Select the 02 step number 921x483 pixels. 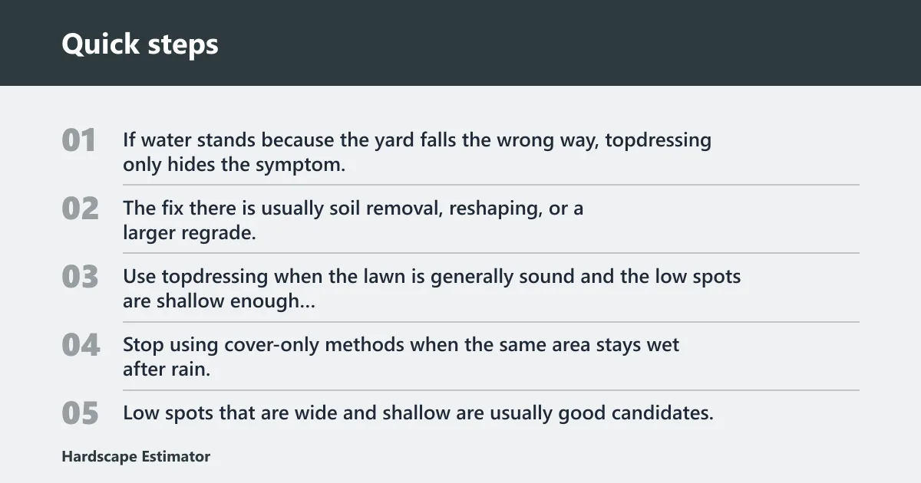click(x=80, y=209)
